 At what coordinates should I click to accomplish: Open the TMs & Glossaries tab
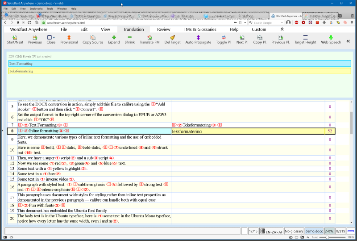pyautogui.click(x=200, y=29)
